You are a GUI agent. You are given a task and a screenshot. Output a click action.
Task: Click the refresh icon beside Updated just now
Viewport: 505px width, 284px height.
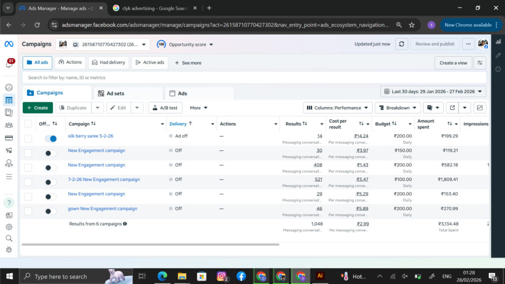coord(401,44)
